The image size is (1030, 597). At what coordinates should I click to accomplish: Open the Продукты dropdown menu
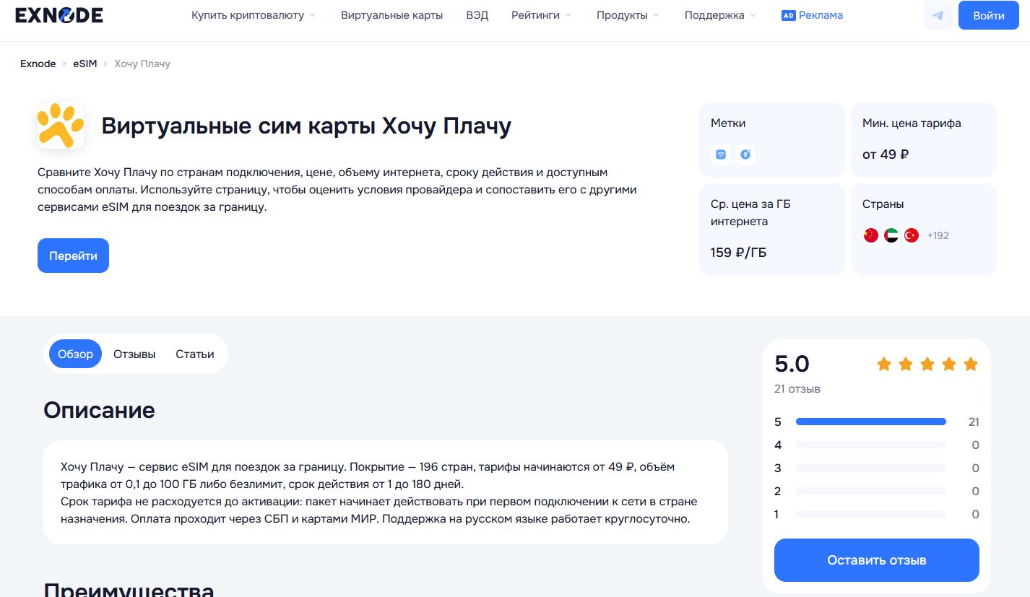pos(628,15)
